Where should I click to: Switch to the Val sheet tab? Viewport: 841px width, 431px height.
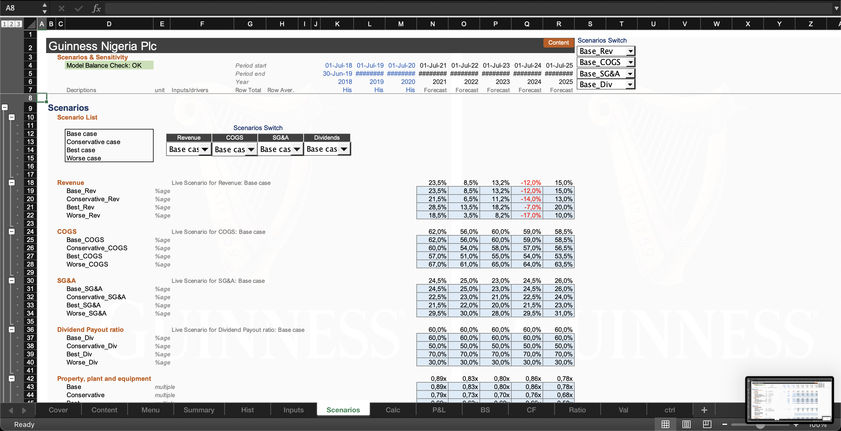[x=623, y=410]
